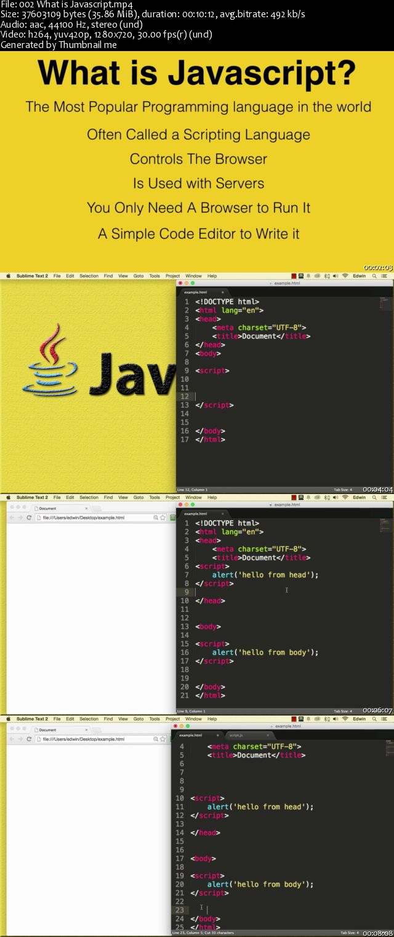Bookmark star icon in Chrome, 00:06:07 frame

pyautogui.click(x=163, y=517)
